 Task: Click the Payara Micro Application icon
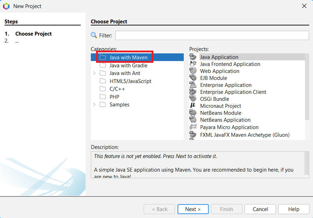coord(193,127)
